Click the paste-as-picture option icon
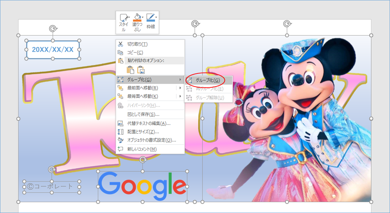The width and height of the screenshot is (390, 213). [141, 70]
